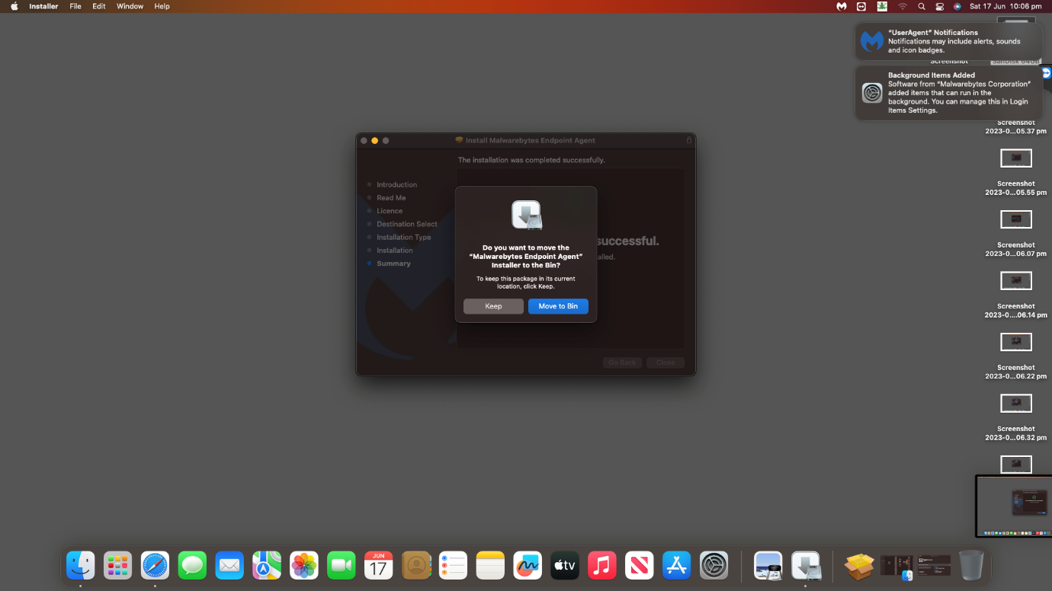Open the Installer menu in menu bar

click(43, 6)
